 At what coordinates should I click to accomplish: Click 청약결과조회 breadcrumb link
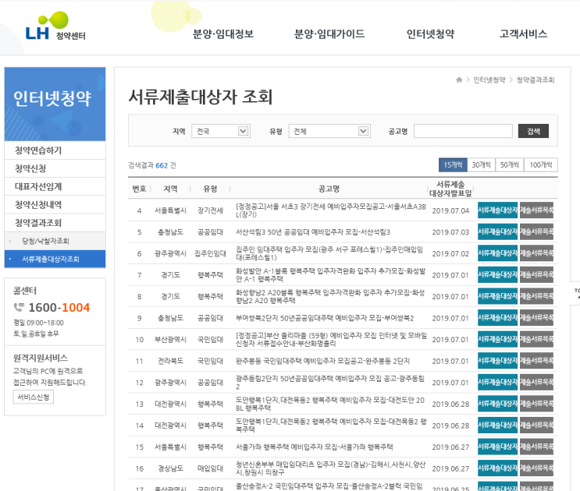(536, 79)
